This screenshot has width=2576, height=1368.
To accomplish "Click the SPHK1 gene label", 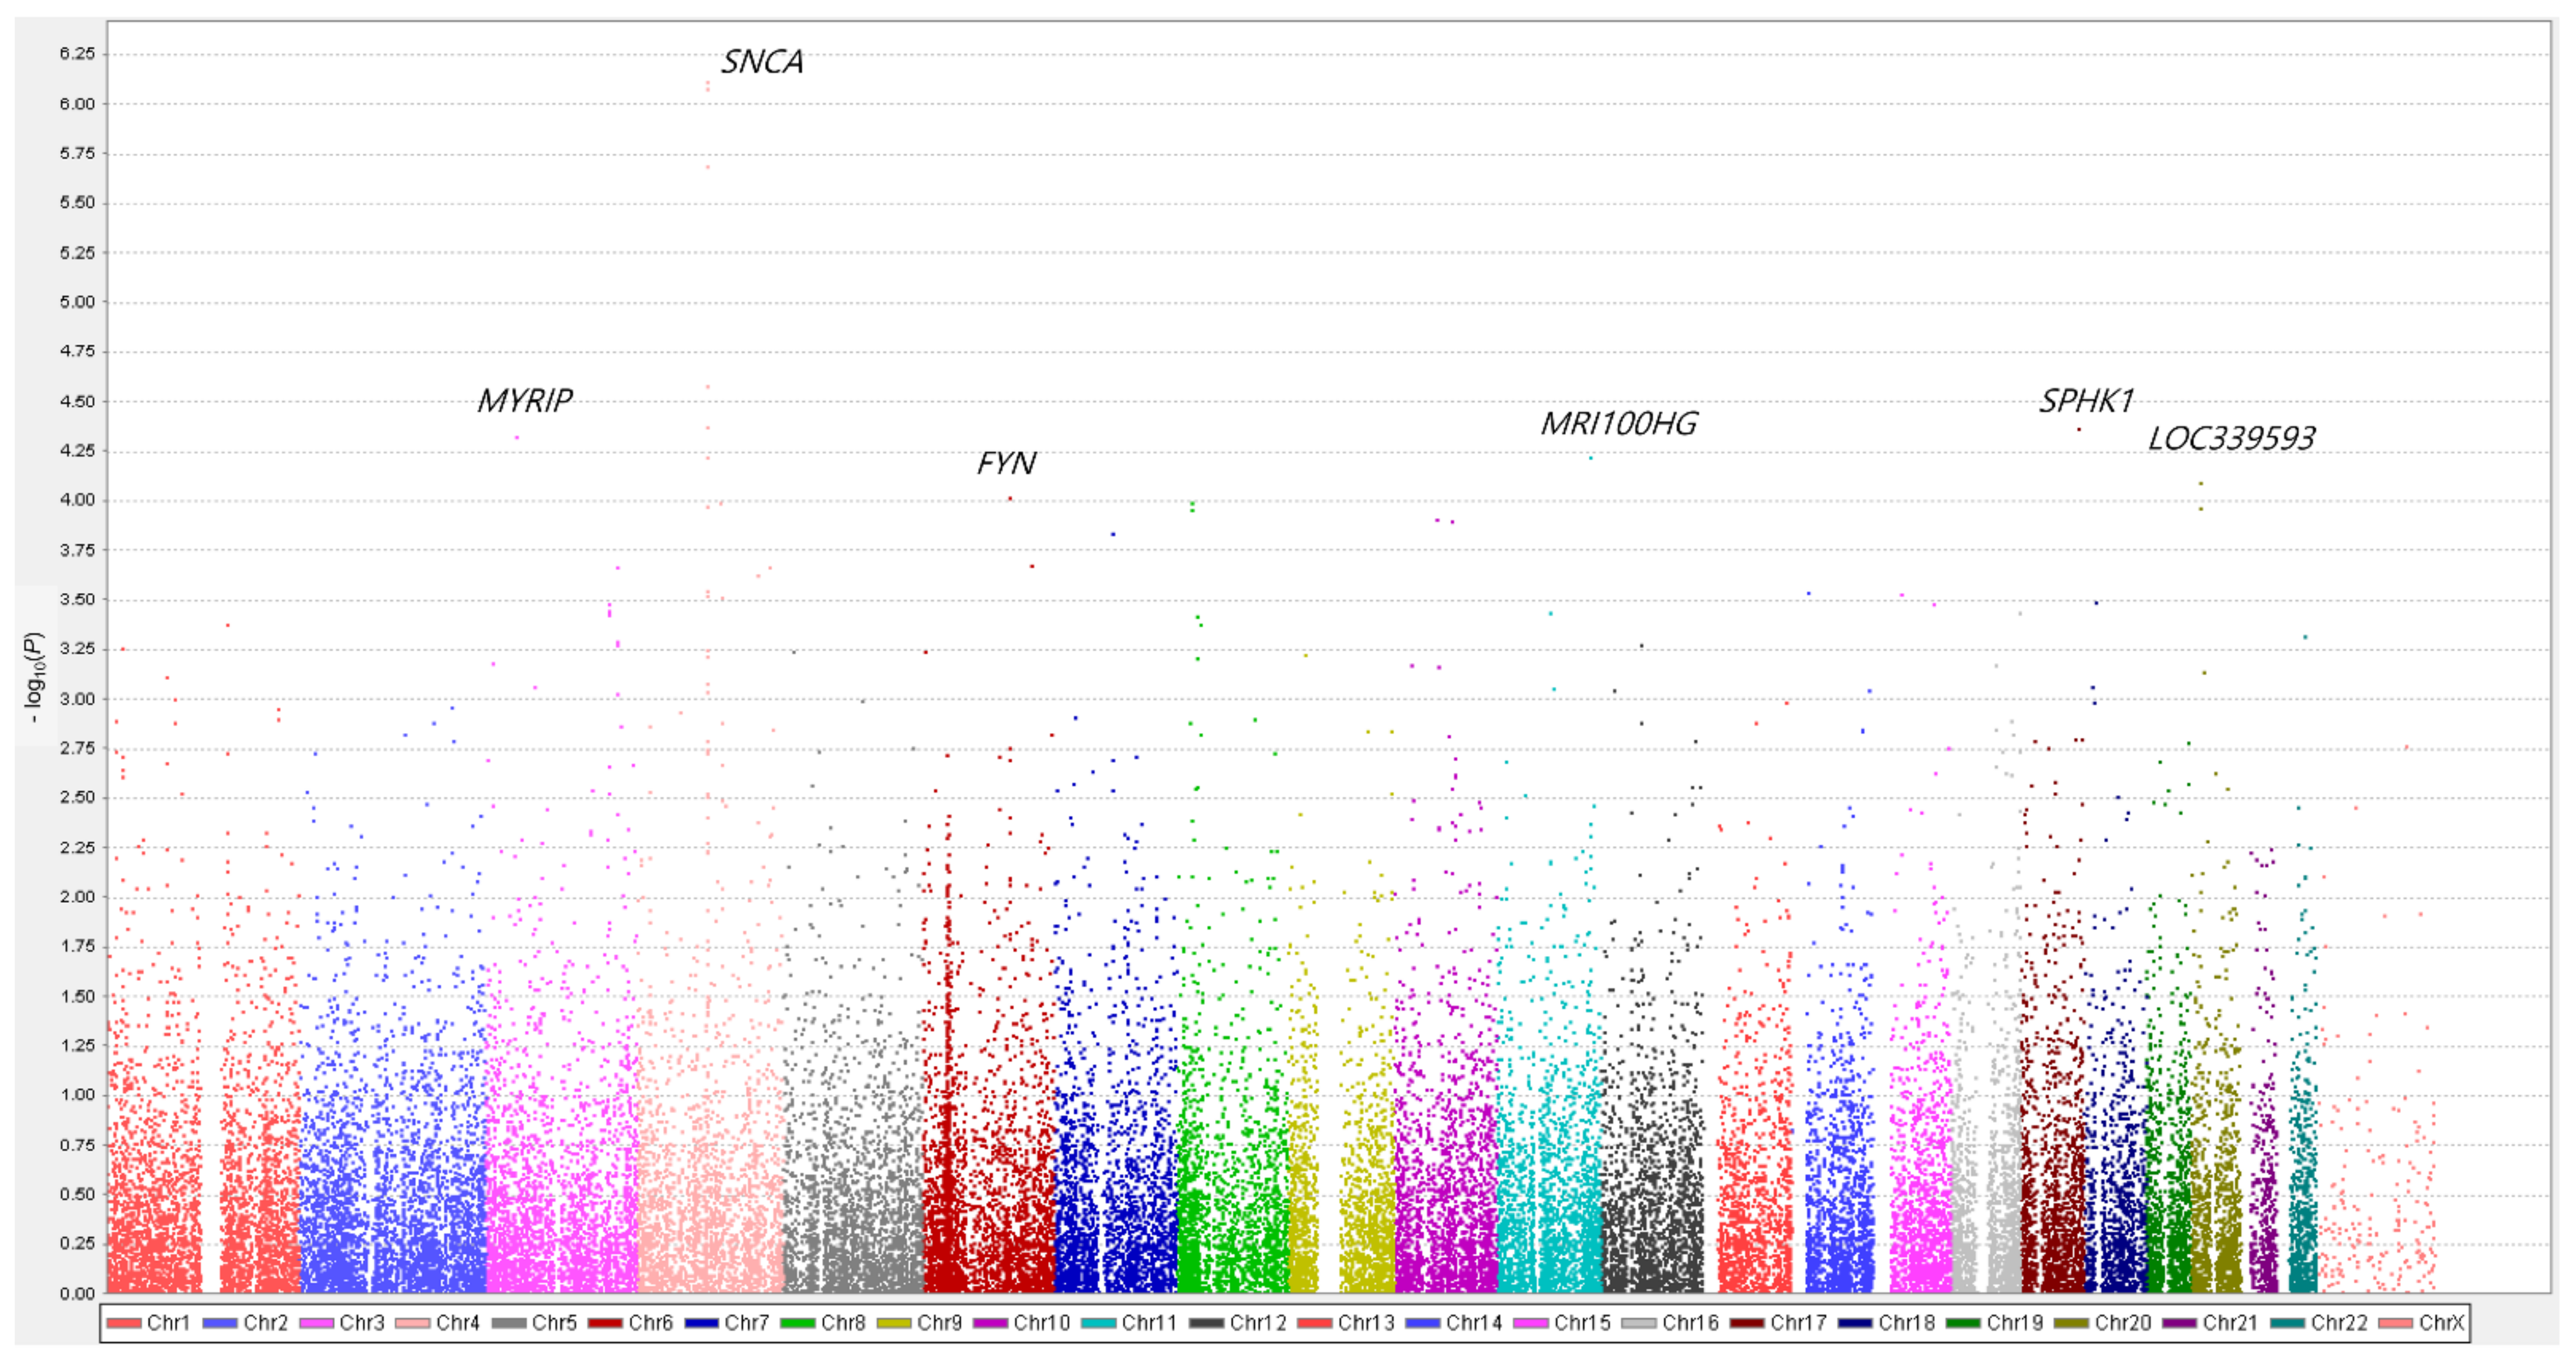I will [2087, 402].
